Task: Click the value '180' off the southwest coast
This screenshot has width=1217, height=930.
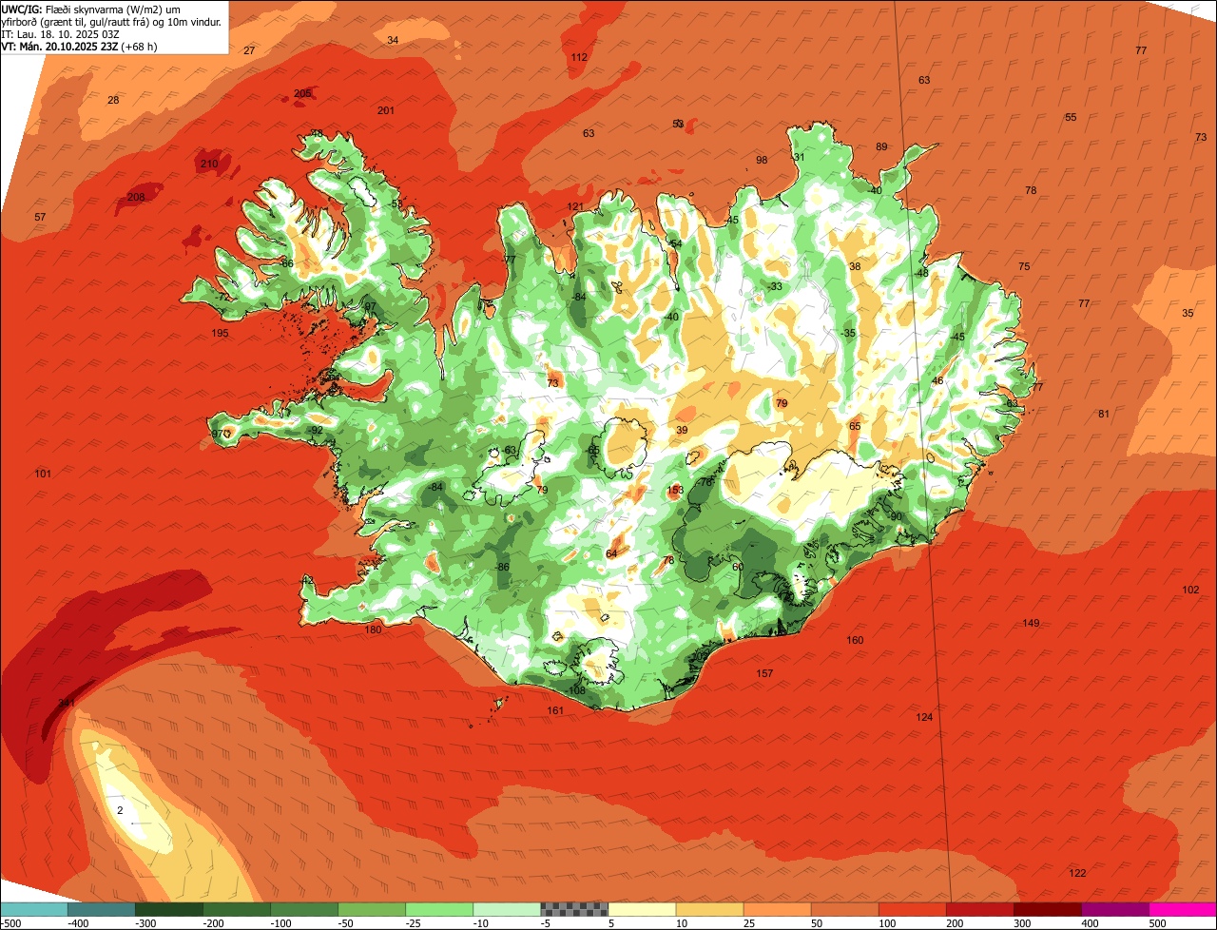Action: (x=373, y=630)
